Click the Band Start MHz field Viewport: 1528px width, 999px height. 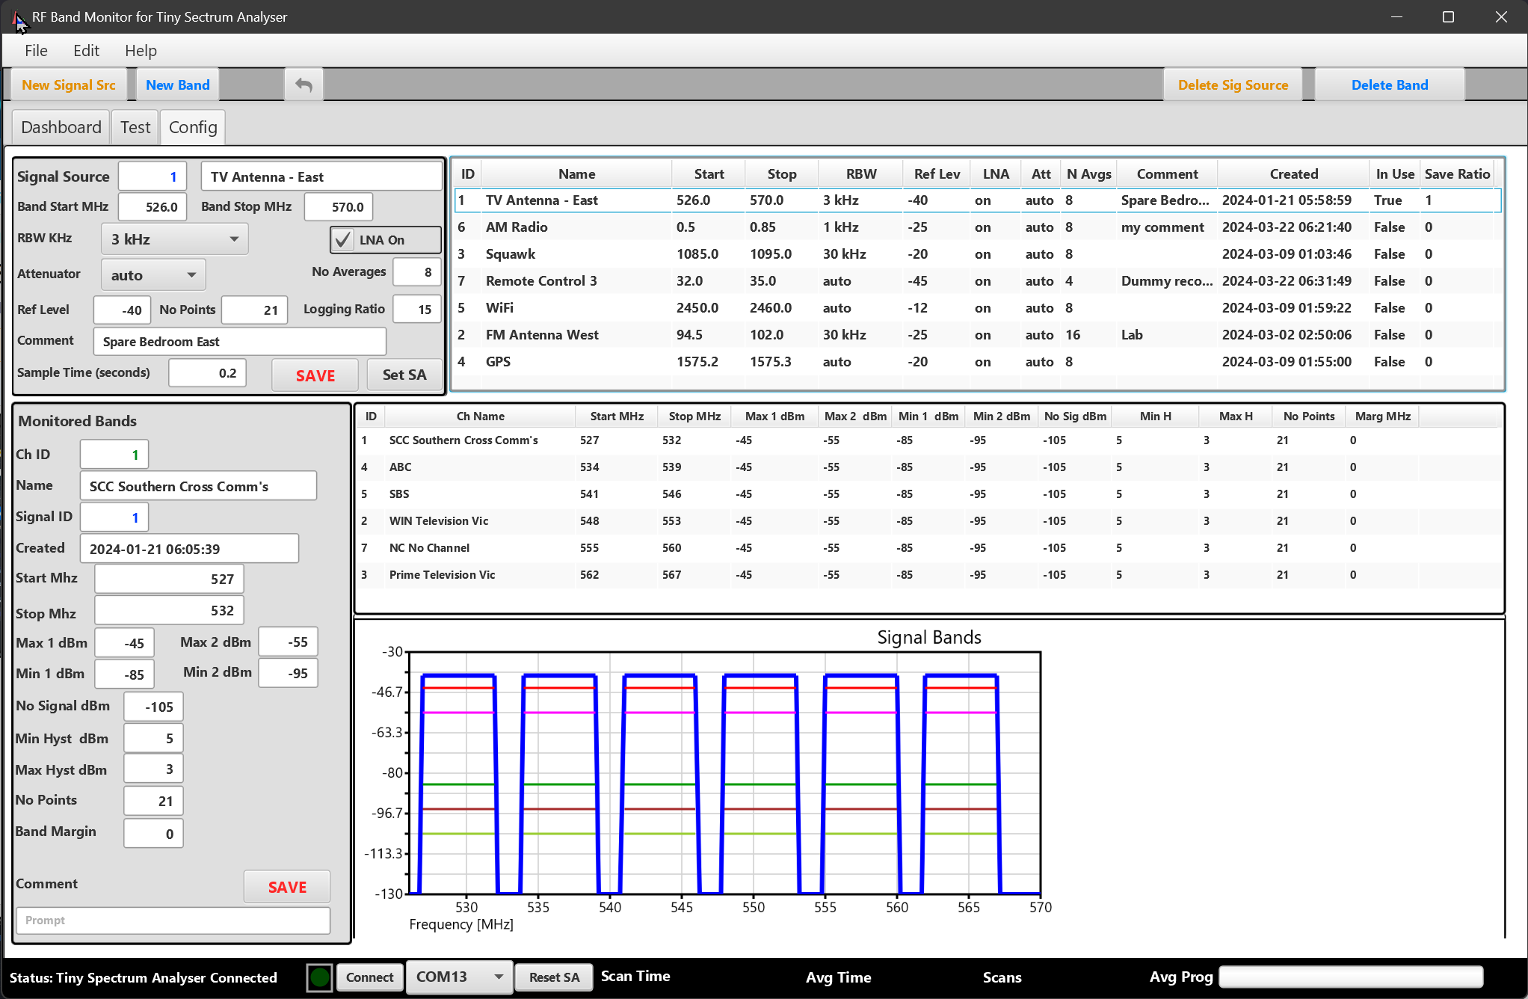point(153,207)
